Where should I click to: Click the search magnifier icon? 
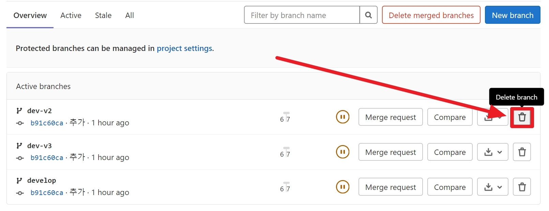368,15
